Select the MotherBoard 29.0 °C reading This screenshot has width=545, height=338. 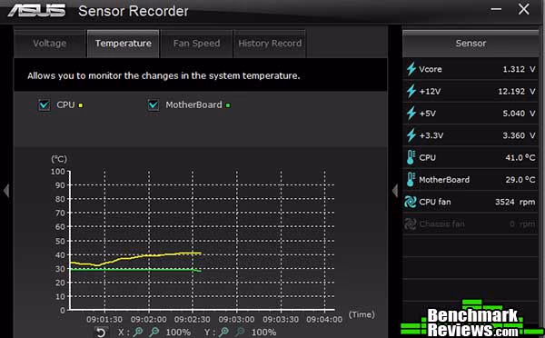coord(471,180)
